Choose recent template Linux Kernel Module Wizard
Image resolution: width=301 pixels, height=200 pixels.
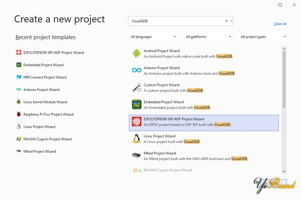(42, 102)
